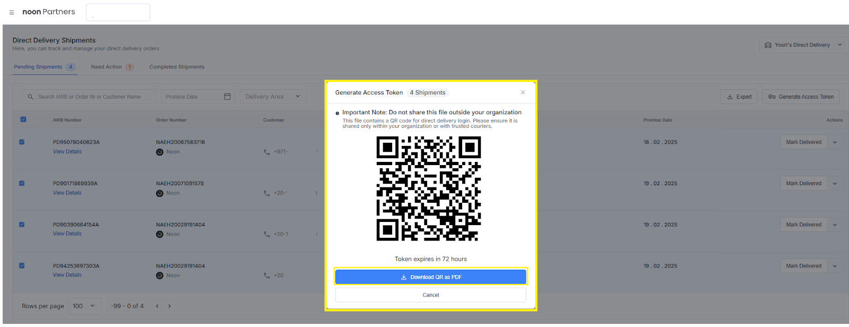Image resolution: width=849 pixels, height=327 pixels.
Task: Focus the Search AWB or Order Nr field
Action: click(89, 97)
